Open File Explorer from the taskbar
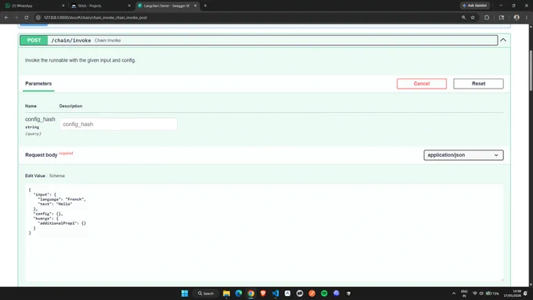The height and width of the screenshot is (300, 533). tap(227, 293)
